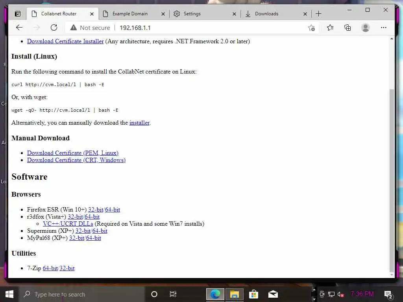The image size is (403, 302).
Task: Click the Edge icon on the taskbar
Action: tap(215, 294)
